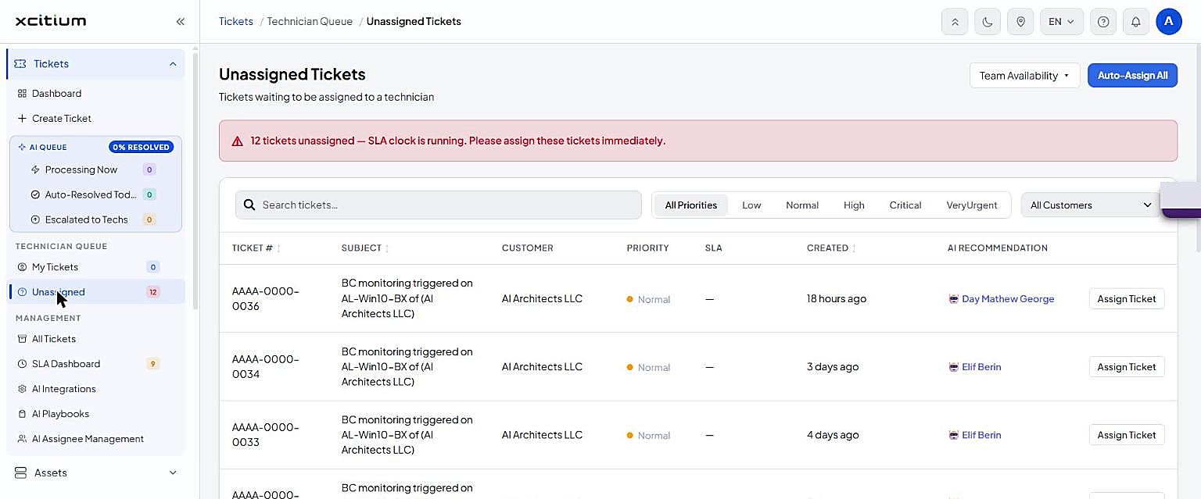Click the people icon beside AI Assignee Management

pyautogui.click(x=22, y=439)
